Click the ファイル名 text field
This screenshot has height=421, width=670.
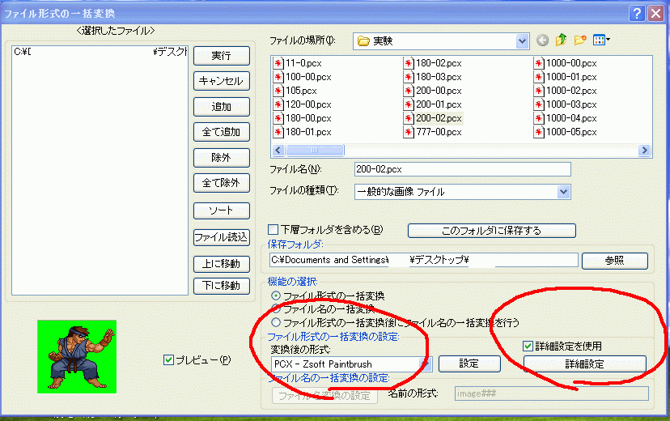pyautogui.click(x=462, y=169)
